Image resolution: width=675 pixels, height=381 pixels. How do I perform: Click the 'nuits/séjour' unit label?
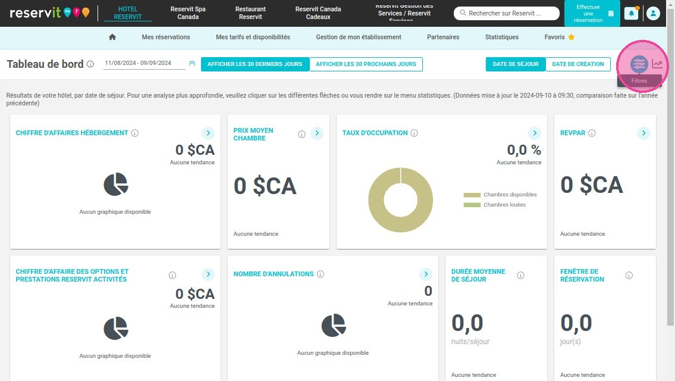click(x=470, y=342)
